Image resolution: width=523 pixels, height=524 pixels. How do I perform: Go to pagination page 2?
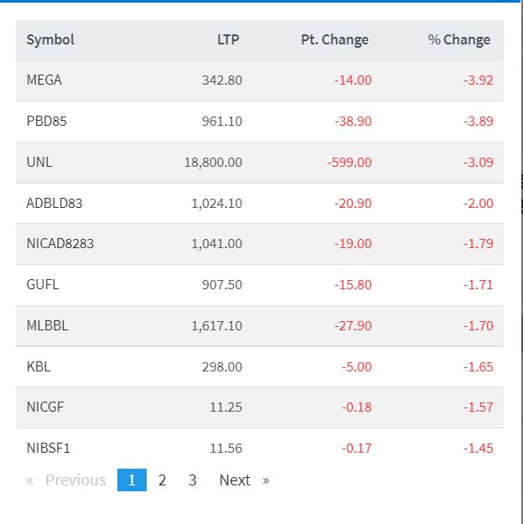coord(162,480)
